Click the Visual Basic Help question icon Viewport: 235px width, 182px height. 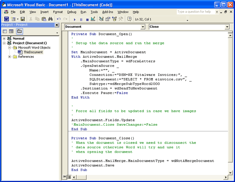click(x=129, y=19)
